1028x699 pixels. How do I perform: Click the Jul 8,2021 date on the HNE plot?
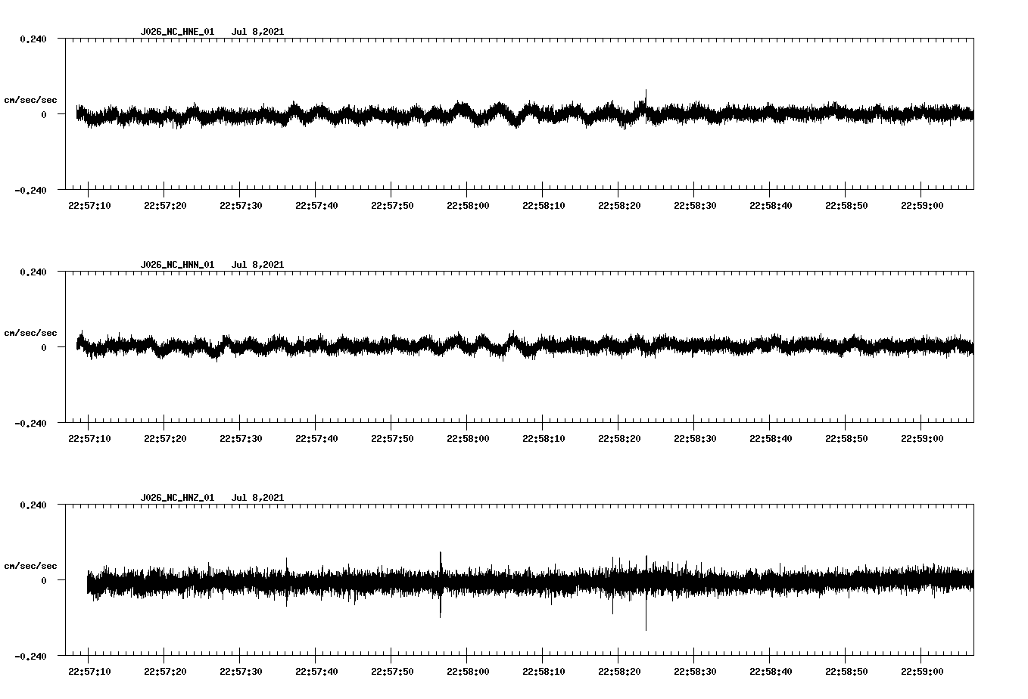257,32
